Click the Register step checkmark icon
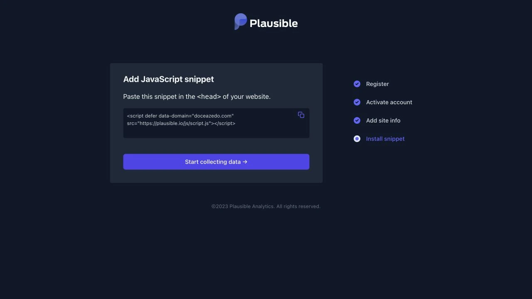The height and width of the screenshot is (299, 532). (357, 84)
